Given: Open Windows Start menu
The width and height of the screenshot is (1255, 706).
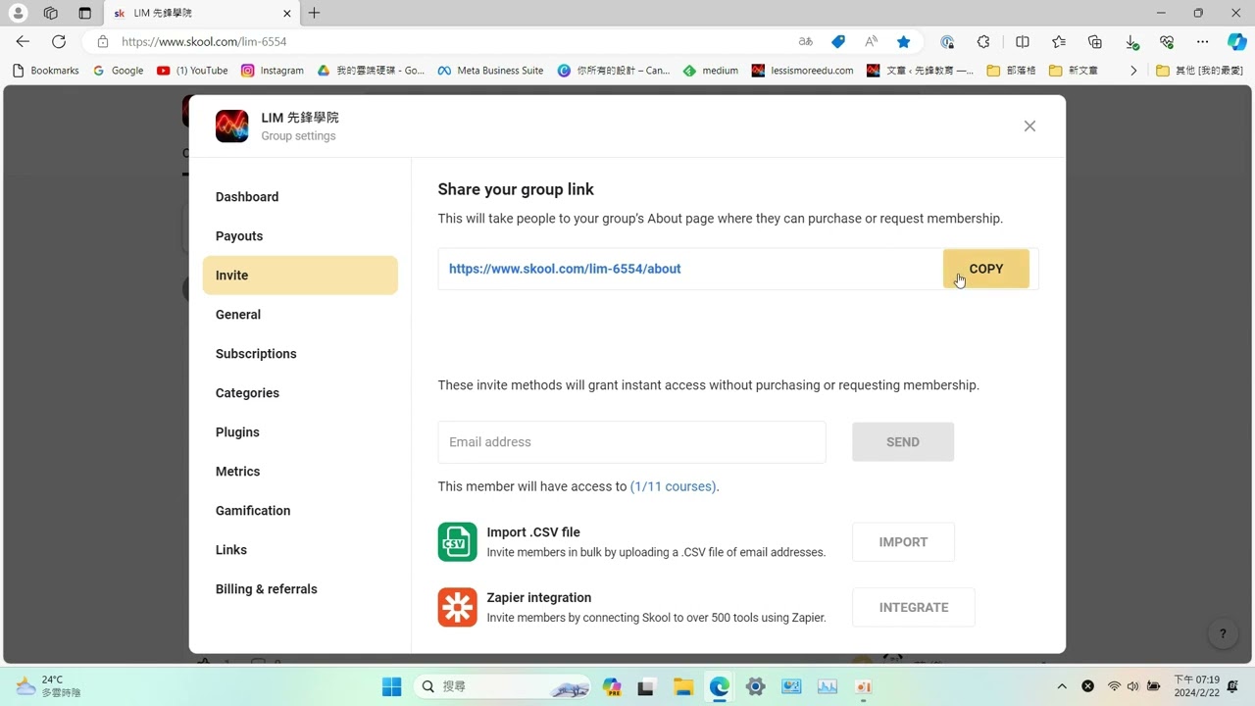Looking at the screenshot, I should pyautogui.click(x=391, y=686).
